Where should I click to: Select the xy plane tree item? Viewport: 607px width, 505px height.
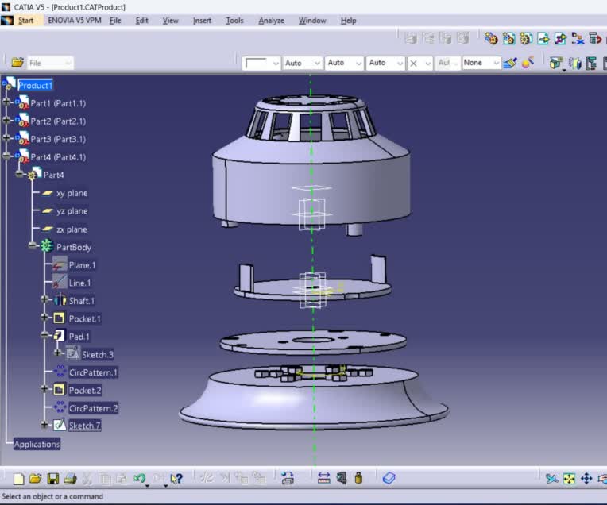click(x=72, y=193)
